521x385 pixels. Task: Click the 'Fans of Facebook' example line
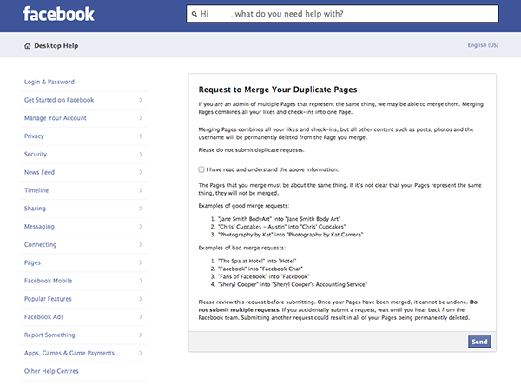click(263, 276)
